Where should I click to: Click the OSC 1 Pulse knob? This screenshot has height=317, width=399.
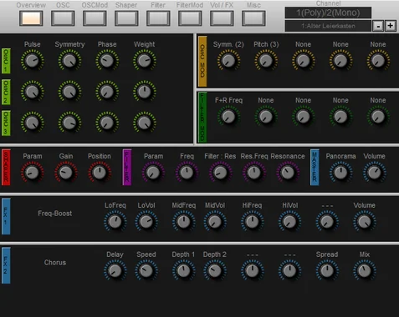(x=33, y=61)
